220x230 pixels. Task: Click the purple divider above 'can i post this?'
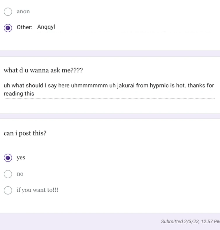click(110, 116)
